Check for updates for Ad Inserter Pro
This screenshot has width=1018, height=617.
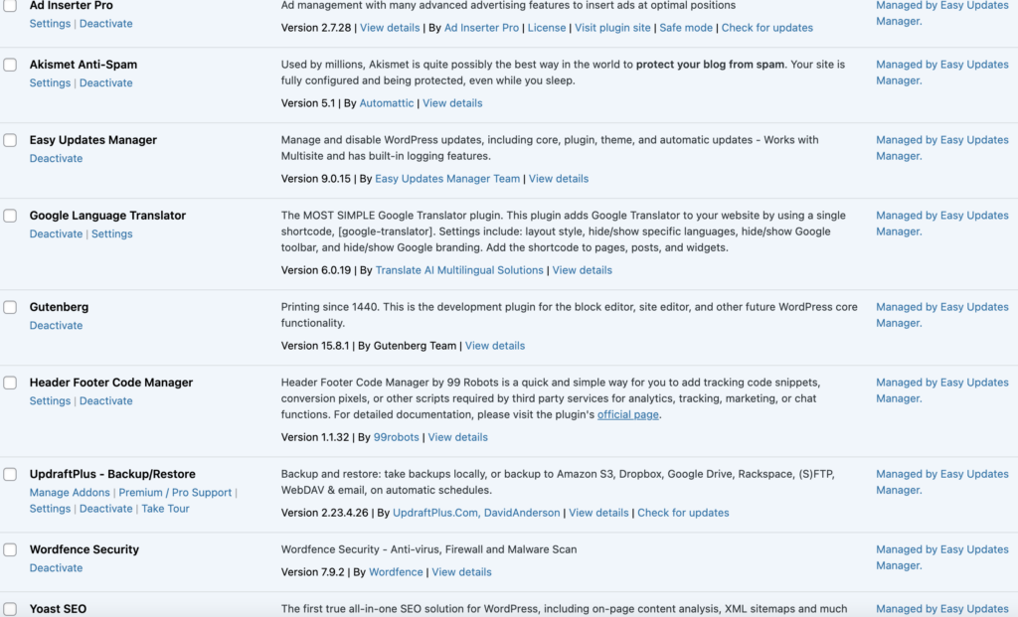766,28
